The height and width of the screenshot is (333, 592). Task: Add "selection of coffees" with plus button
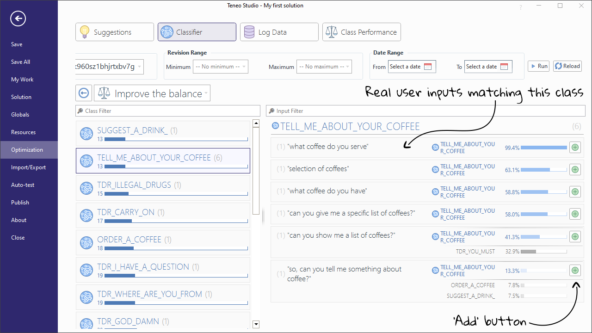point(575,170)
